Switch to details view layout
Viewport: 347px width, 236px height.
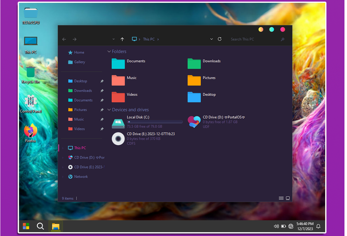click(281, 198)
